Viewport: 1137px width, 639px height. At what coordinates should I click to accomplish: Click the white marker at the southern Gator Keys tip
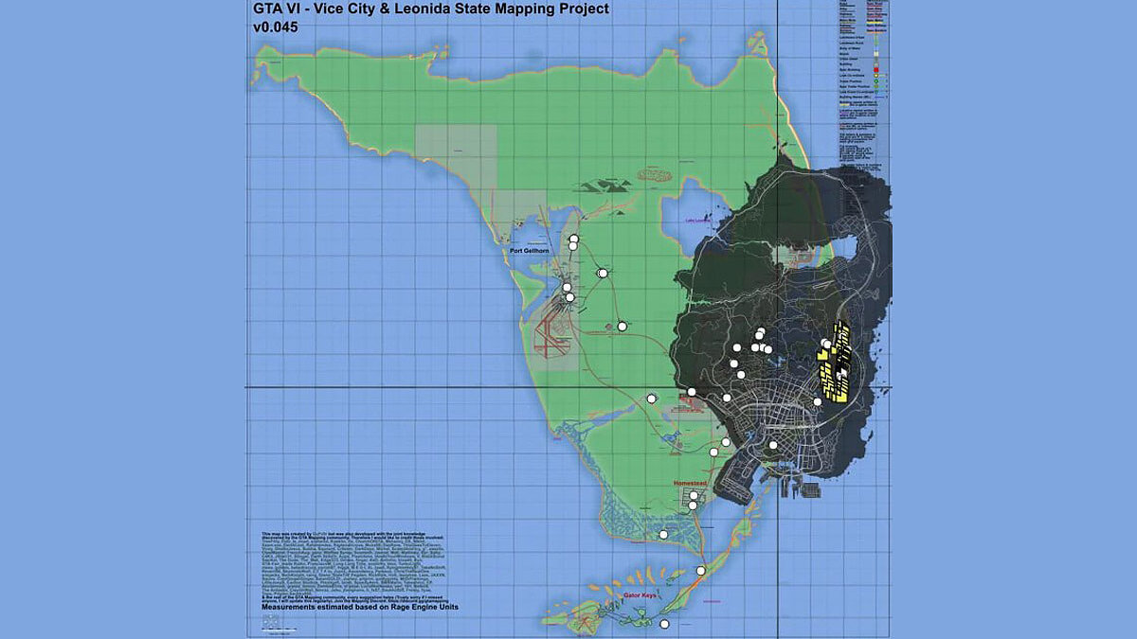664,625
